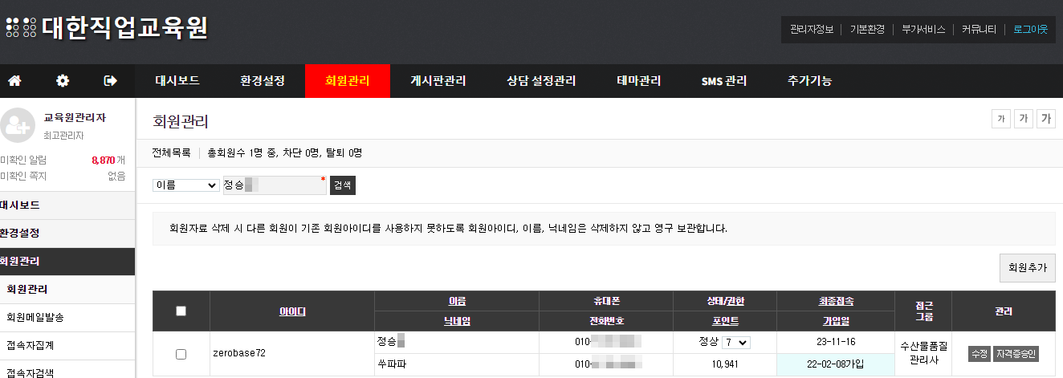Click the 대한직업교육원 logo
The height and width of the screenshot is (378, 1063).
click(x=108, y=28)
